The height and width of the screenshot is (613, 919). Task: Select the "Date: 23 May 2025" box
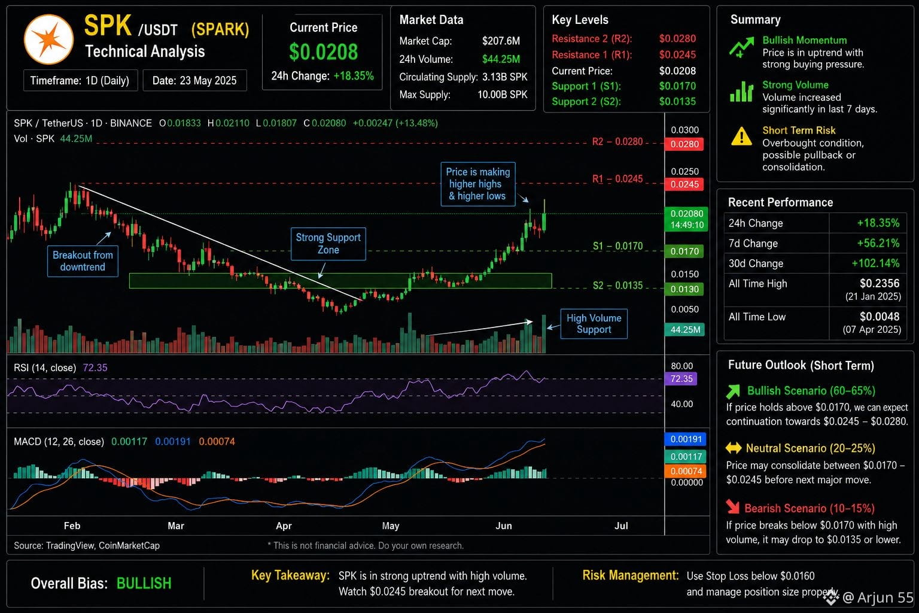point(194,80)
